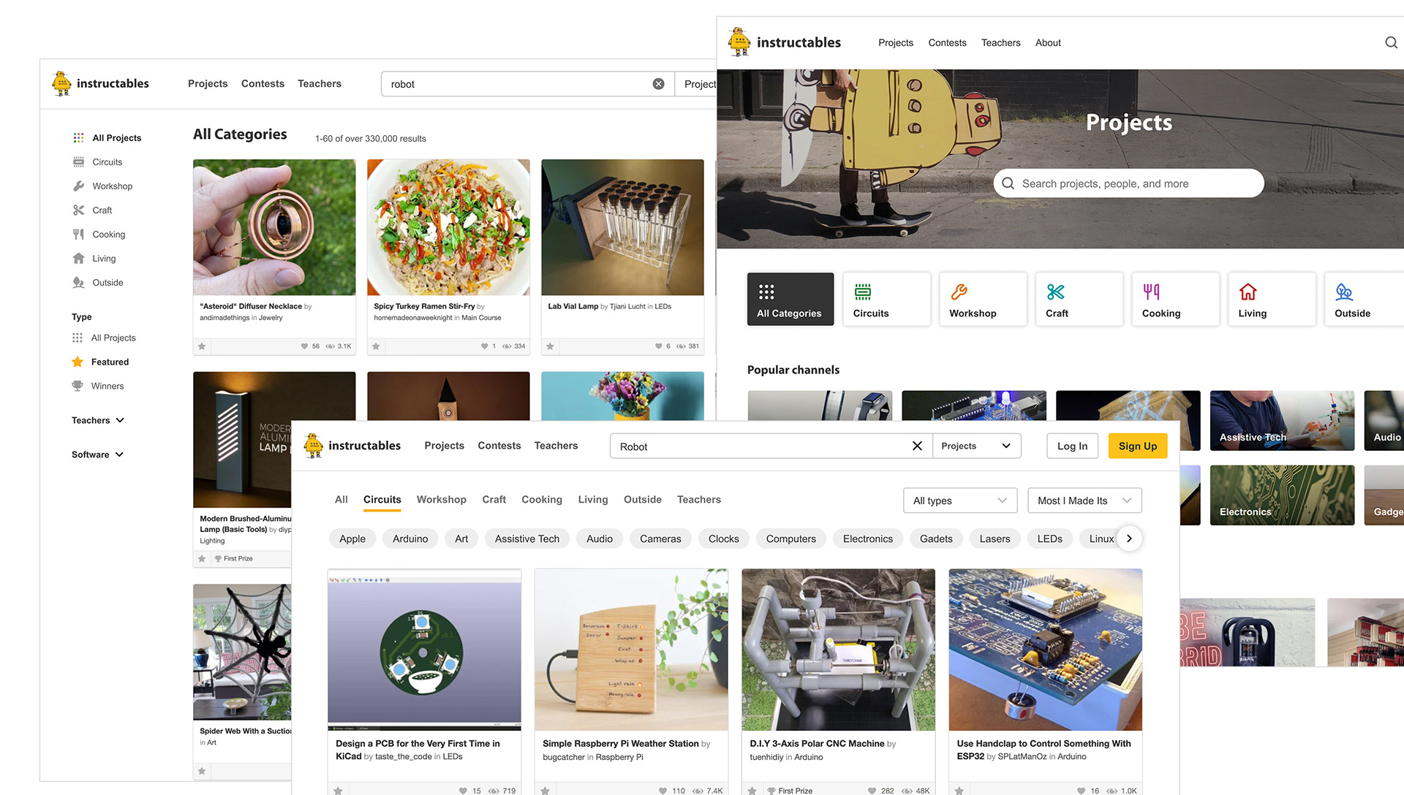Click the heart icon on the Lab Vial Lamp card
This screenshot has height=795, width=1404.
pos(658,346)
